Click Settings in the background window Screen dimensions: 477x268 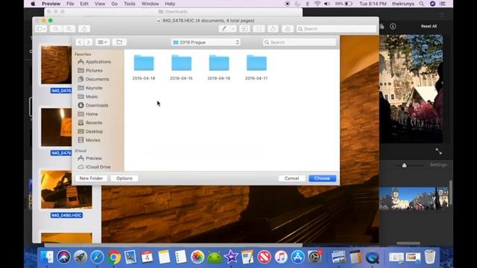click(438, 165)
